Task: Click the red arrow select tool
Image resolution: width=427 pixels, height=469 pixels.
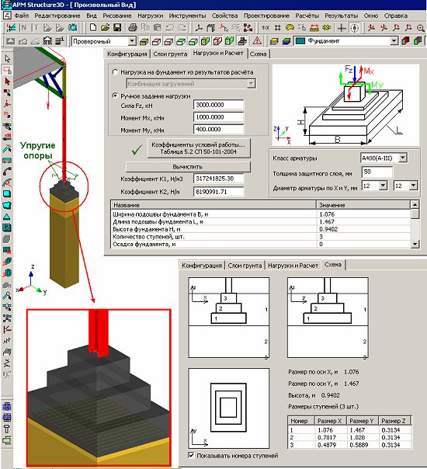Action: click(7, 81)
